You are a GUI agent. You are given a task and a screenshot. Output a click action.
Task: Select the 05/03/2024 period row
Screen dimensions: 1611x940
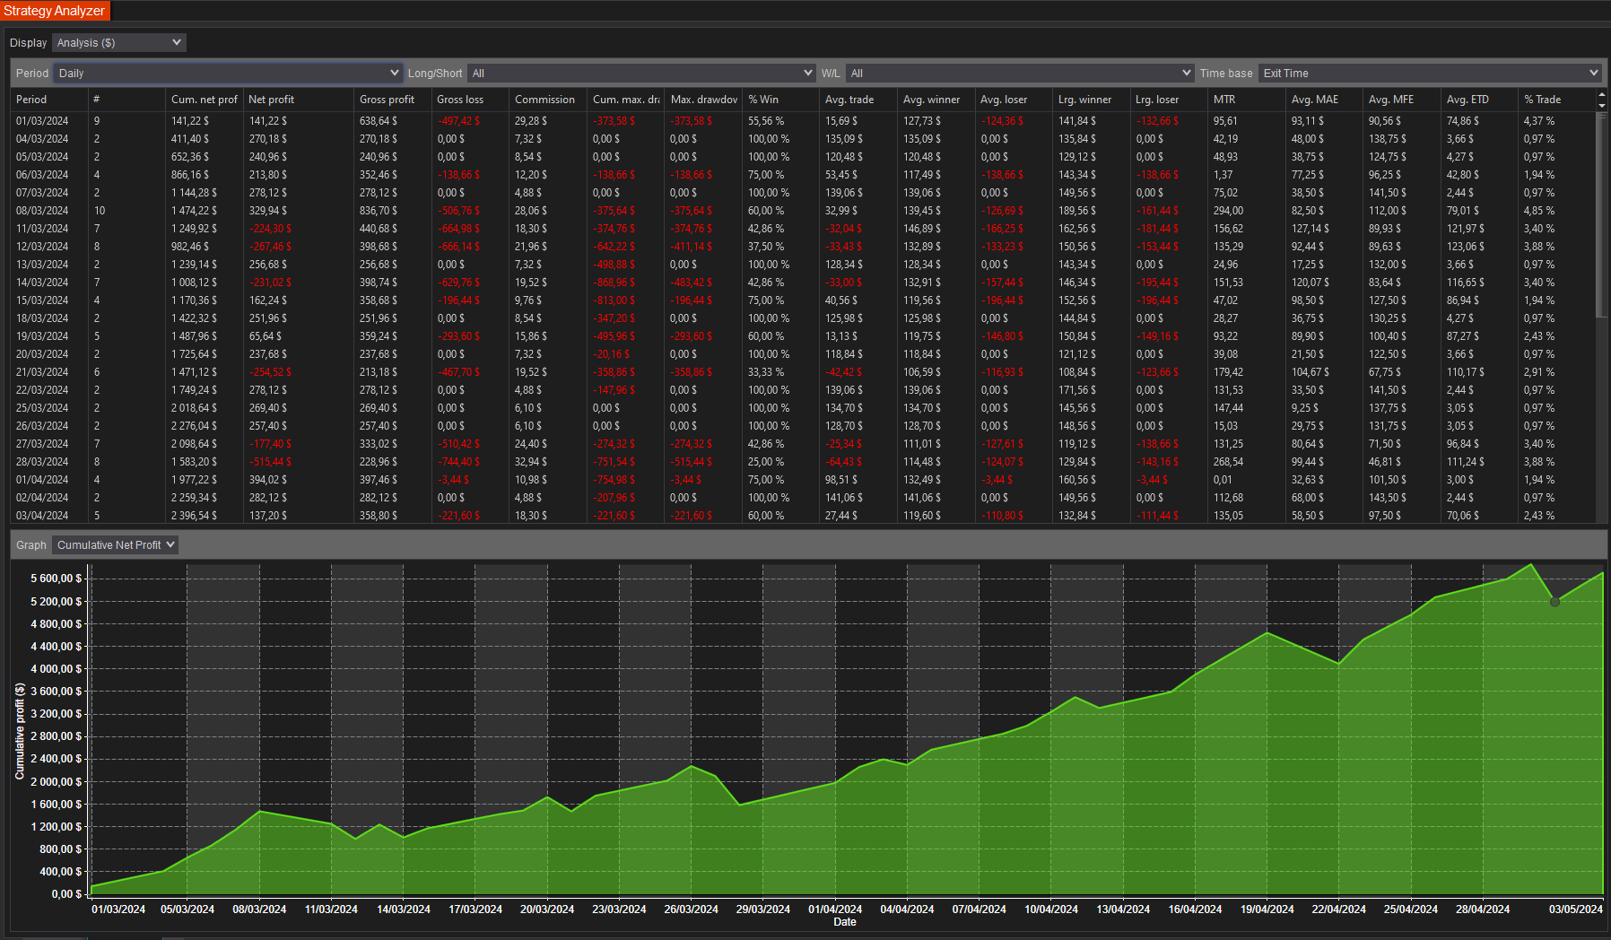(804, 157)
